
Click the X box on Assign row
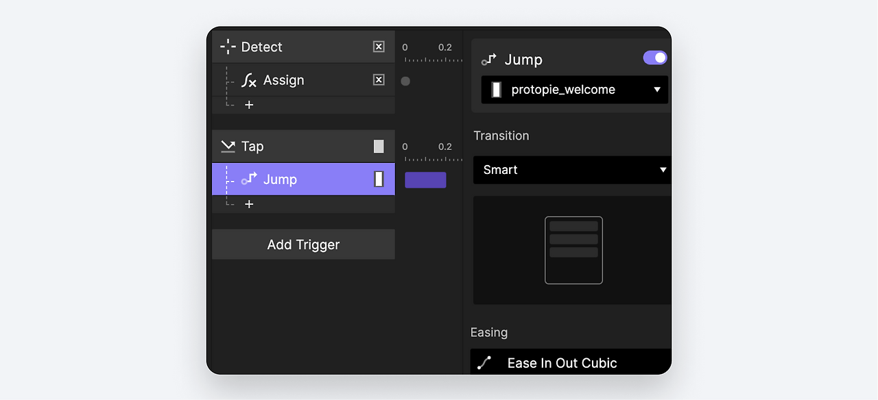coord(379,80)
